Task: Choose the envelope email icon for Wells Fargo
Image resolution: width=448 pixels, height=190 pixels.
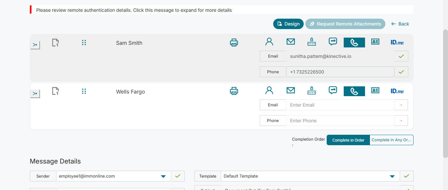Action: click(291, 91)
